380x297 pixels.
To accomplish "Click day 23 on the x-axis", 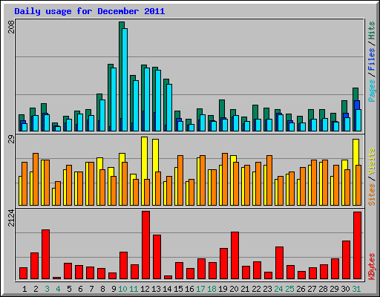I will [x=267, y=289].
